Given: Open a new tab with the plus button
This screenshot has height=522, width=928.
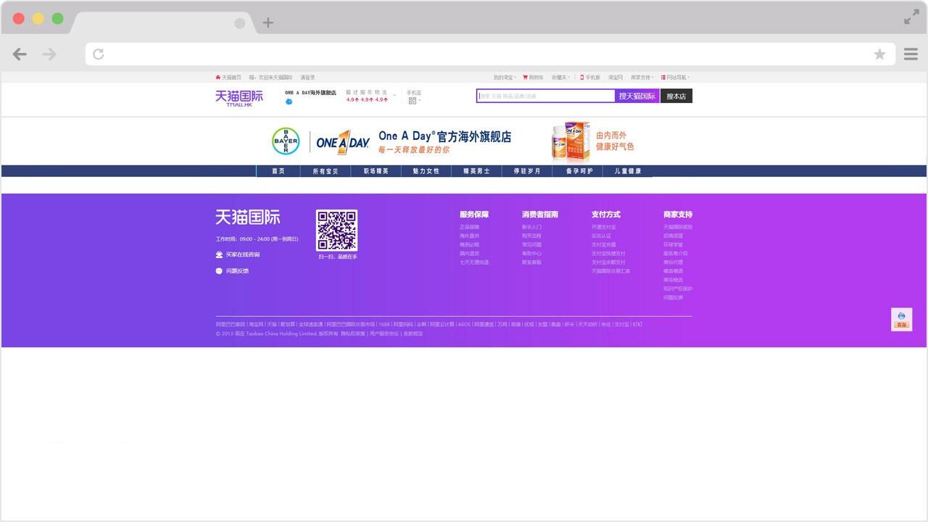Looking at the screenshot, I should [268, 22].
